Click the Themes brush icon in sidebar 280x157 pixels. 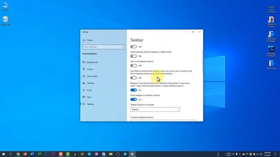point(84,83)
